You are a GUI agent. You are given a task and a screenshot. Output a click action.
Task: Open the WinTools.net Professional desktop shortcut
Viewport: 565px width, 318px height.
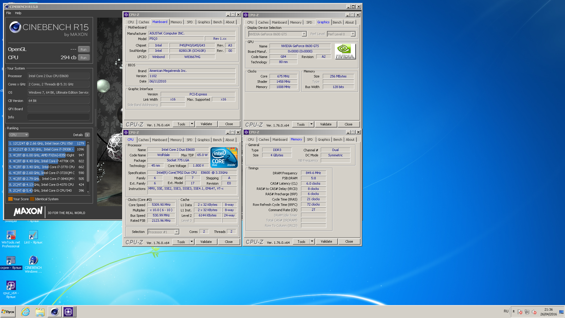click(x=11, y=239)
